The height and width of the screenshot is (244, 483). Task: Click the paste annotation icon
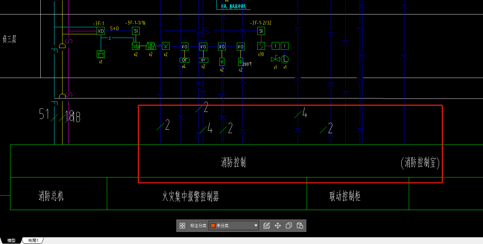[x=300, y=226]
